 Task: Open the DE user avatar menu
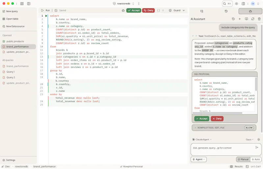point(253,4)
